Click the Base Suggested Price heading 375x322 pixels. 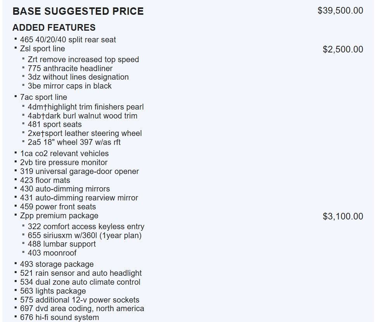click(x=78, y=11)
